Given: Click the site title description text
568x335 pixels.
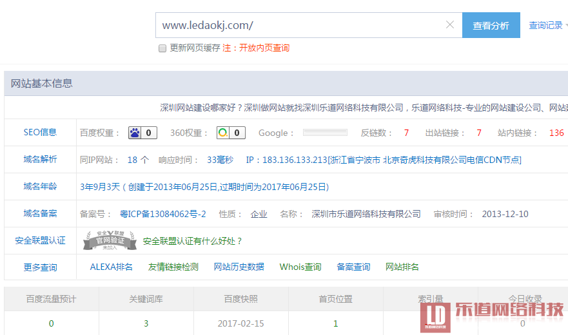Looking at the screenshot, I should (364, 108).
